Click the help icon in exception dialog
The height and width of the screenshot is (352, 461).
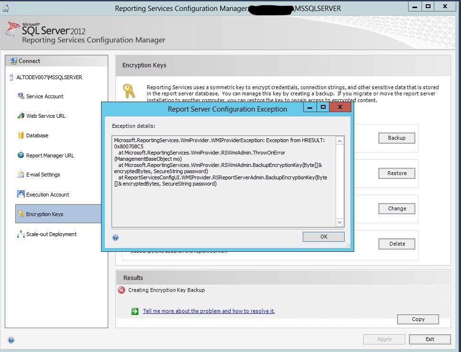click(x=115, y=237)
